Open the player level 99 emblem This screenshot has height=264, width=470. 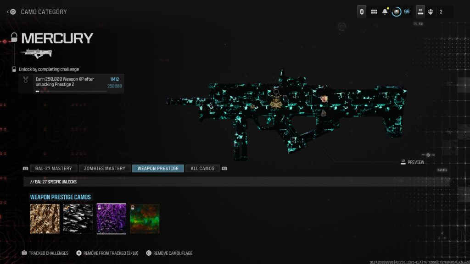[x=396, y=11]
